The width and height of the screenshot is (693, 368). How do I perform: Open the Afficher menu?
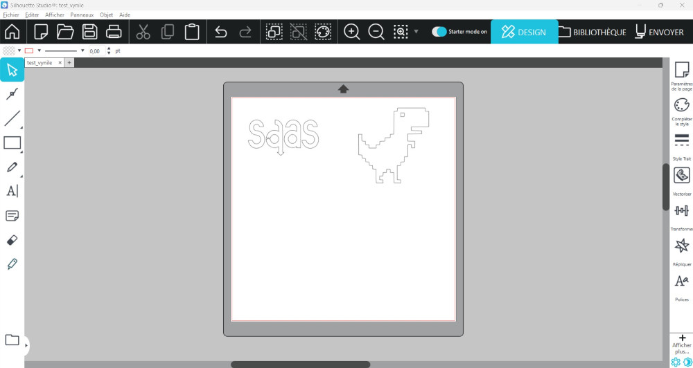click(x=55, y=15)
